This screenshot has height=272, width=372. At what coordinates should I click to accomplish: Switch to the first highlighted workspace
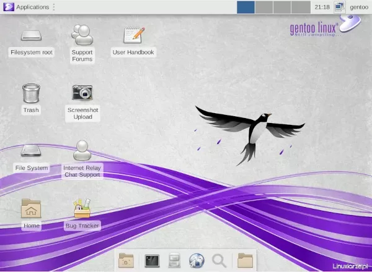[246, 7]
